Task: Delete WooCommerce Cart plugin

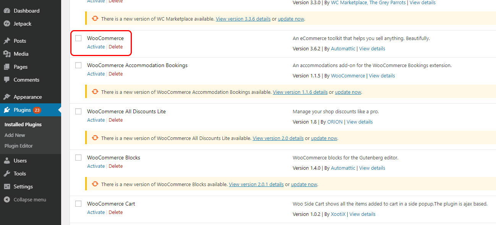Action: 116,212
